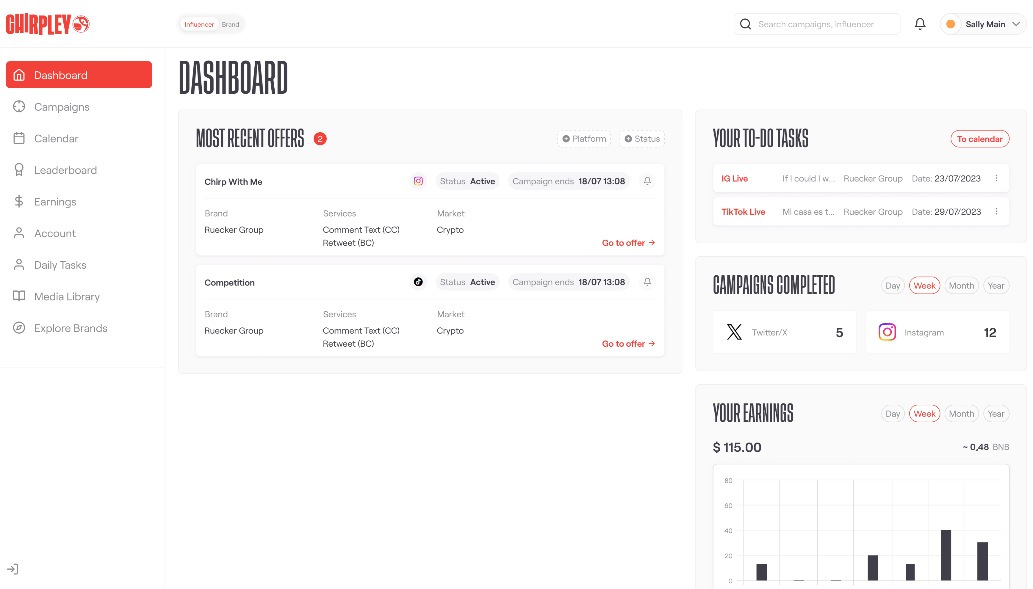Click Instagram icon on Chirp With Me offer
The height and width of the screenshot is (589, 1033).
tap(418, 181)
